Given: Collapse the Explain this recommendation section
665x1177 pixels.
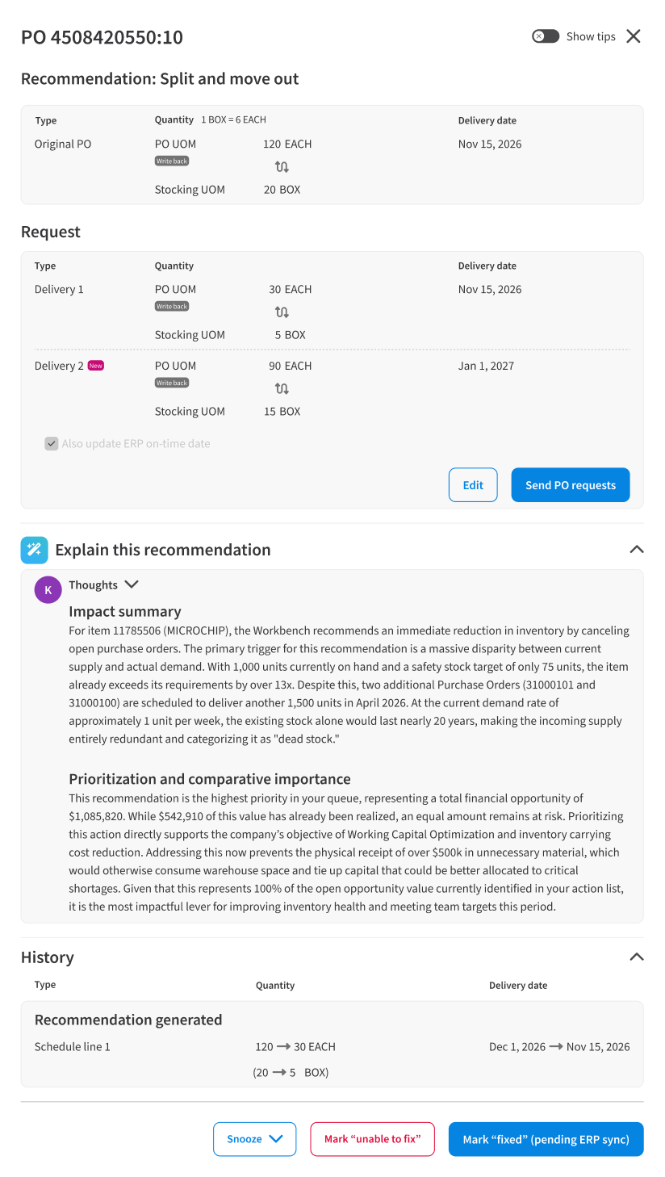Looking at the screenshot, I should tap(636, 549).
